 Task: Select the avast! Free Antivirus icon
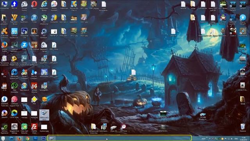tap(4, 33)
